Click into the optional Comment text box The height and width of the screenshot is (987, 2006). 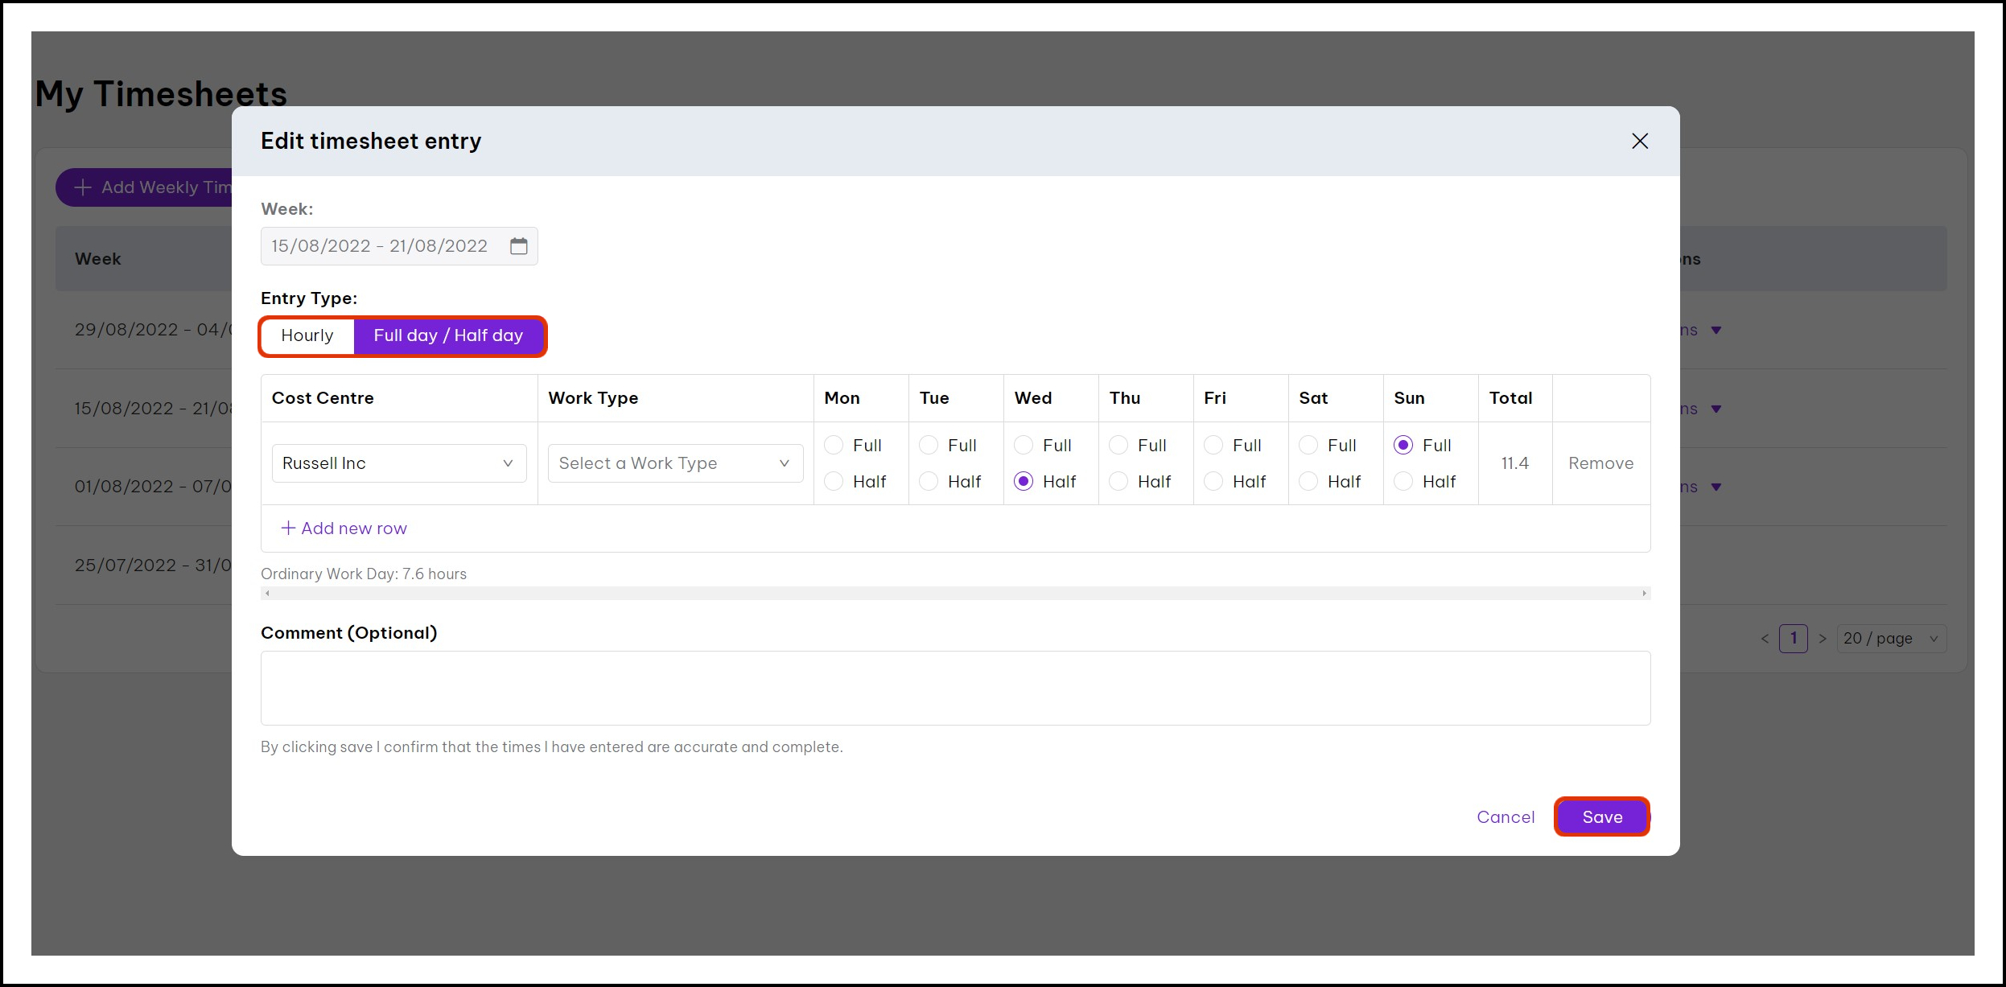click(955, 689)
